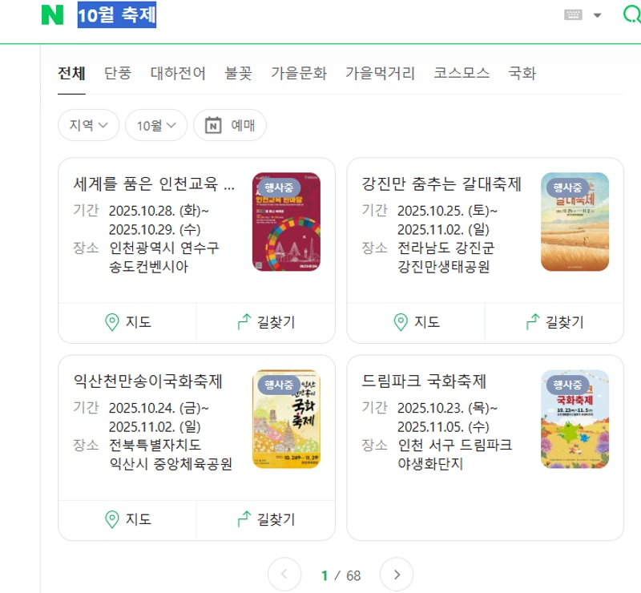Open the 지역 region dropdown

tap(88, 125)
